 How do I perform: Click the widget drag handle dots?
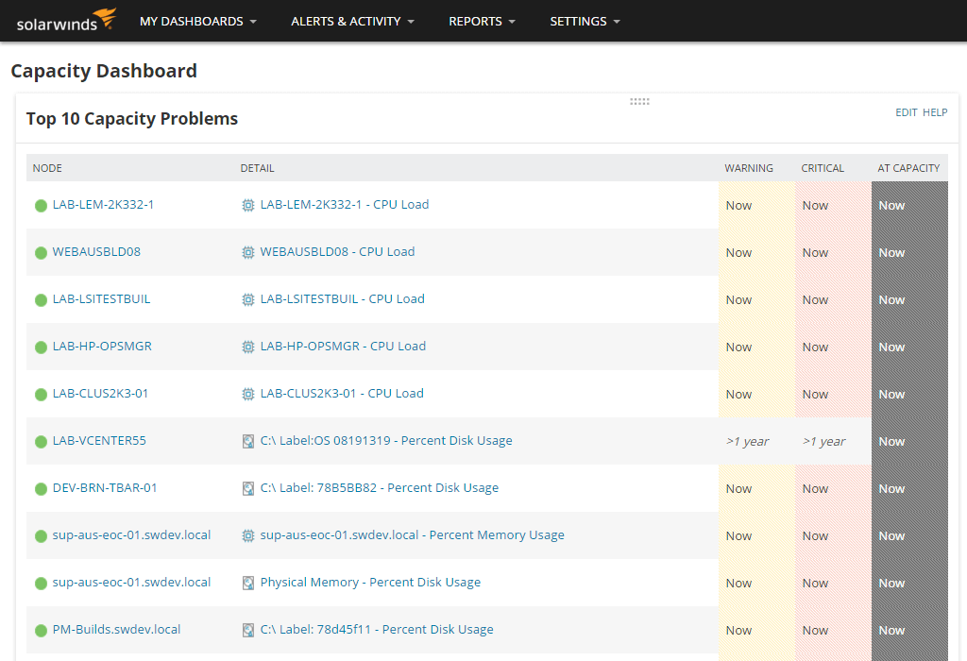pyautogui.click(x=640, y=101)
